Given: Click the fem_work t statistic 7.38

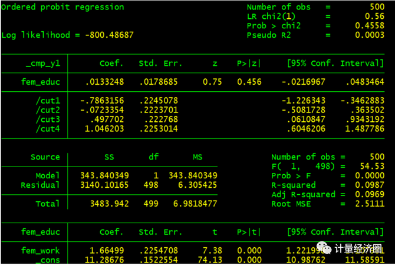Looking at the screenshot, I should pos(212,251).
